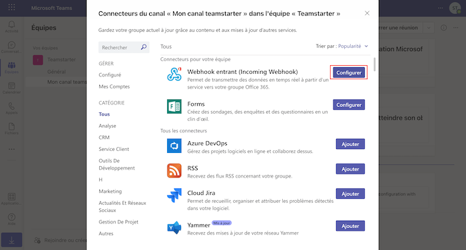Add the Cloud Jira connector

[x=350, y=193]
